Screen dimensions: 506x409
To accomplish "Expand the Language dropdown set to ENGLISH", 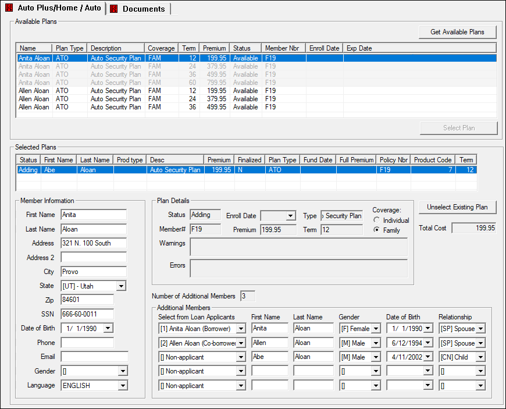I will (122, 385).
